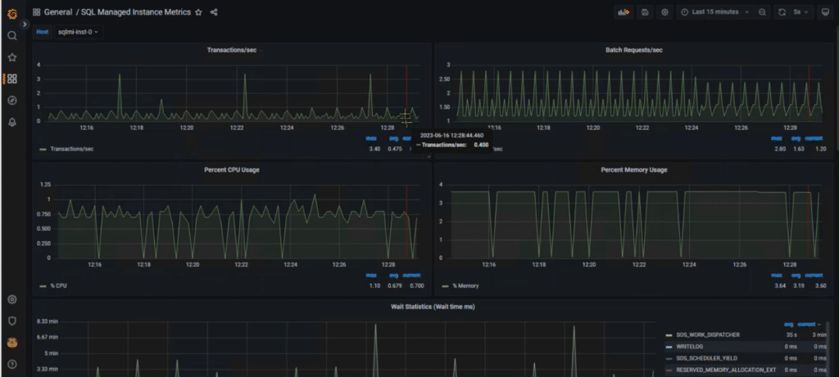Save the dashboard
The image size is (839, 377).
(x=645, y=12)
